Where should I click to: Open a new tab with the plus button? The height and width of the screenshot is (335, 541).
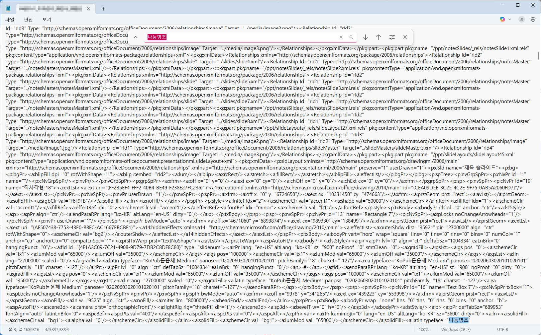point(103,9)
